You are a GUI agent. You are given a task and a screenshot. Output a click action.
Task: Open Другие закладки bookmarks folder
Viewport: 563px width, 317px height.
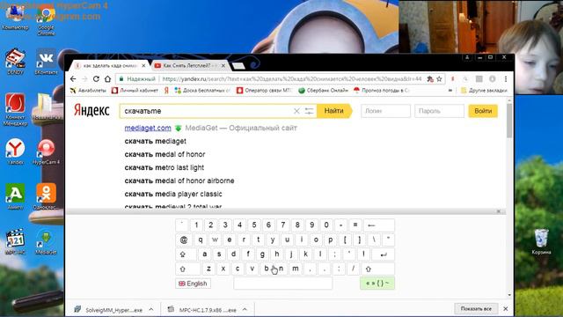coord(484,91)
